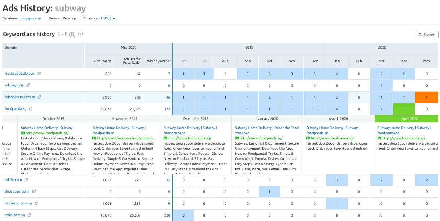Select the Jun cell with 2 for foodpanda.sg
440x221 pixels.
point(183,109)
